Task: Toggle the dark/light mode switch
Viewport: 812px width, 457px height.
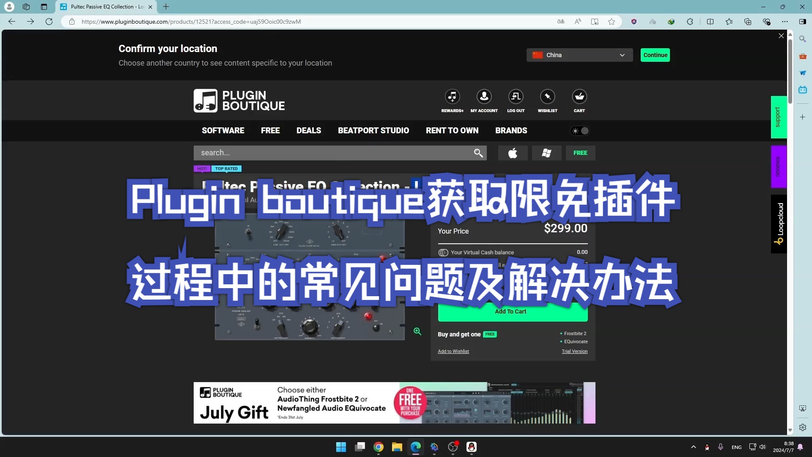Action: tap(580, 131)
